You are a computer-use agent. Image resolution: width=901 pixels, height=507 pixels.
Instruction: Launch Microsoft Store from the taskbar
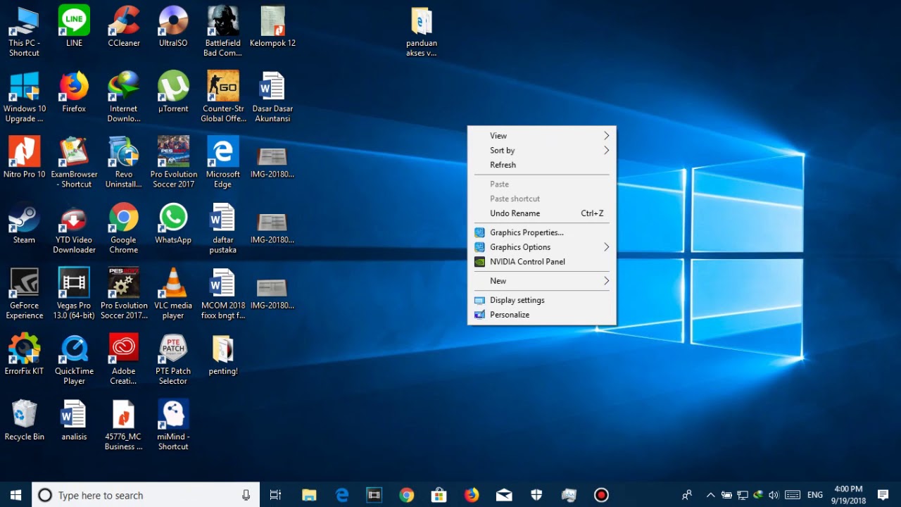point(439,495)
